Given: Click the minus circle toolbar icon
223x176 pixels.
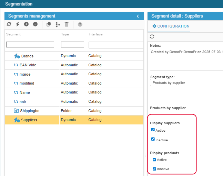Looking at the screenshot, I should tap(35, 24).
